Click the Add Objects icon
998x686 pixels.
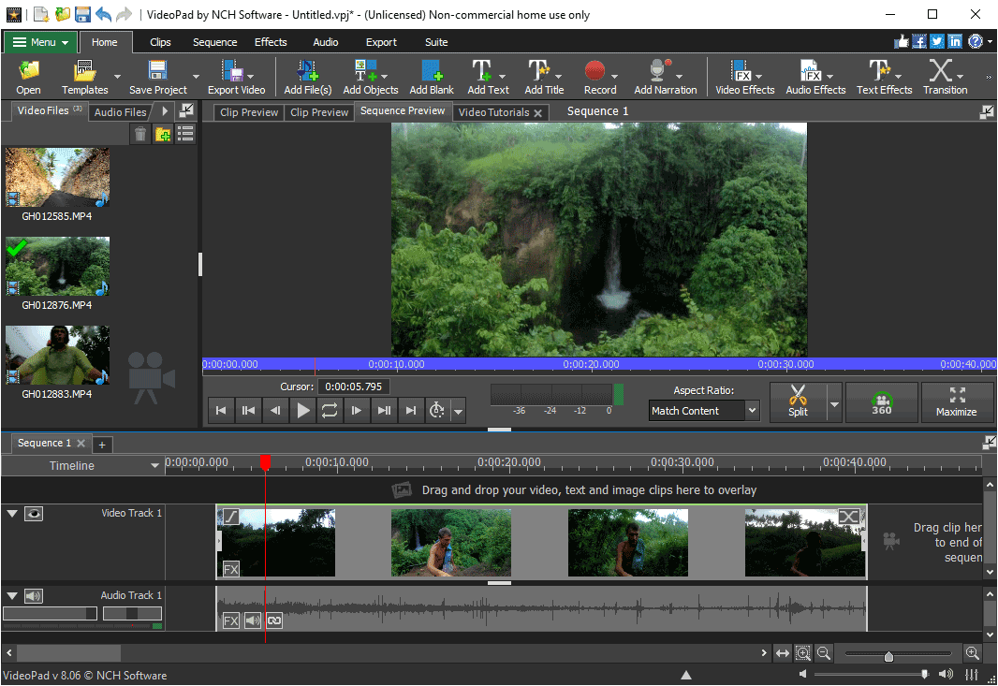click(371, 77)
